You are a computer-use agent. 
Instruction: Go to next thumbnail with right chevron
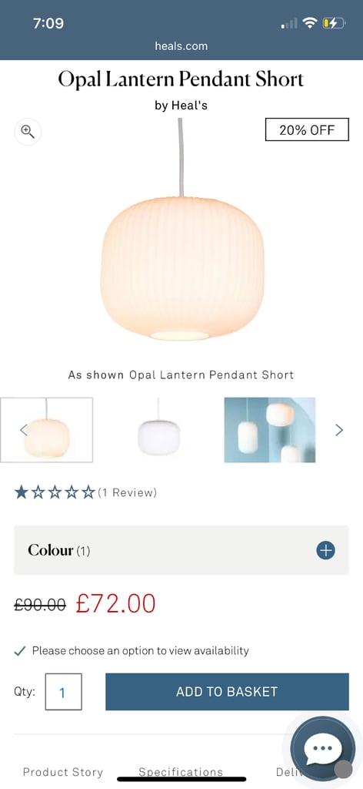339,430
